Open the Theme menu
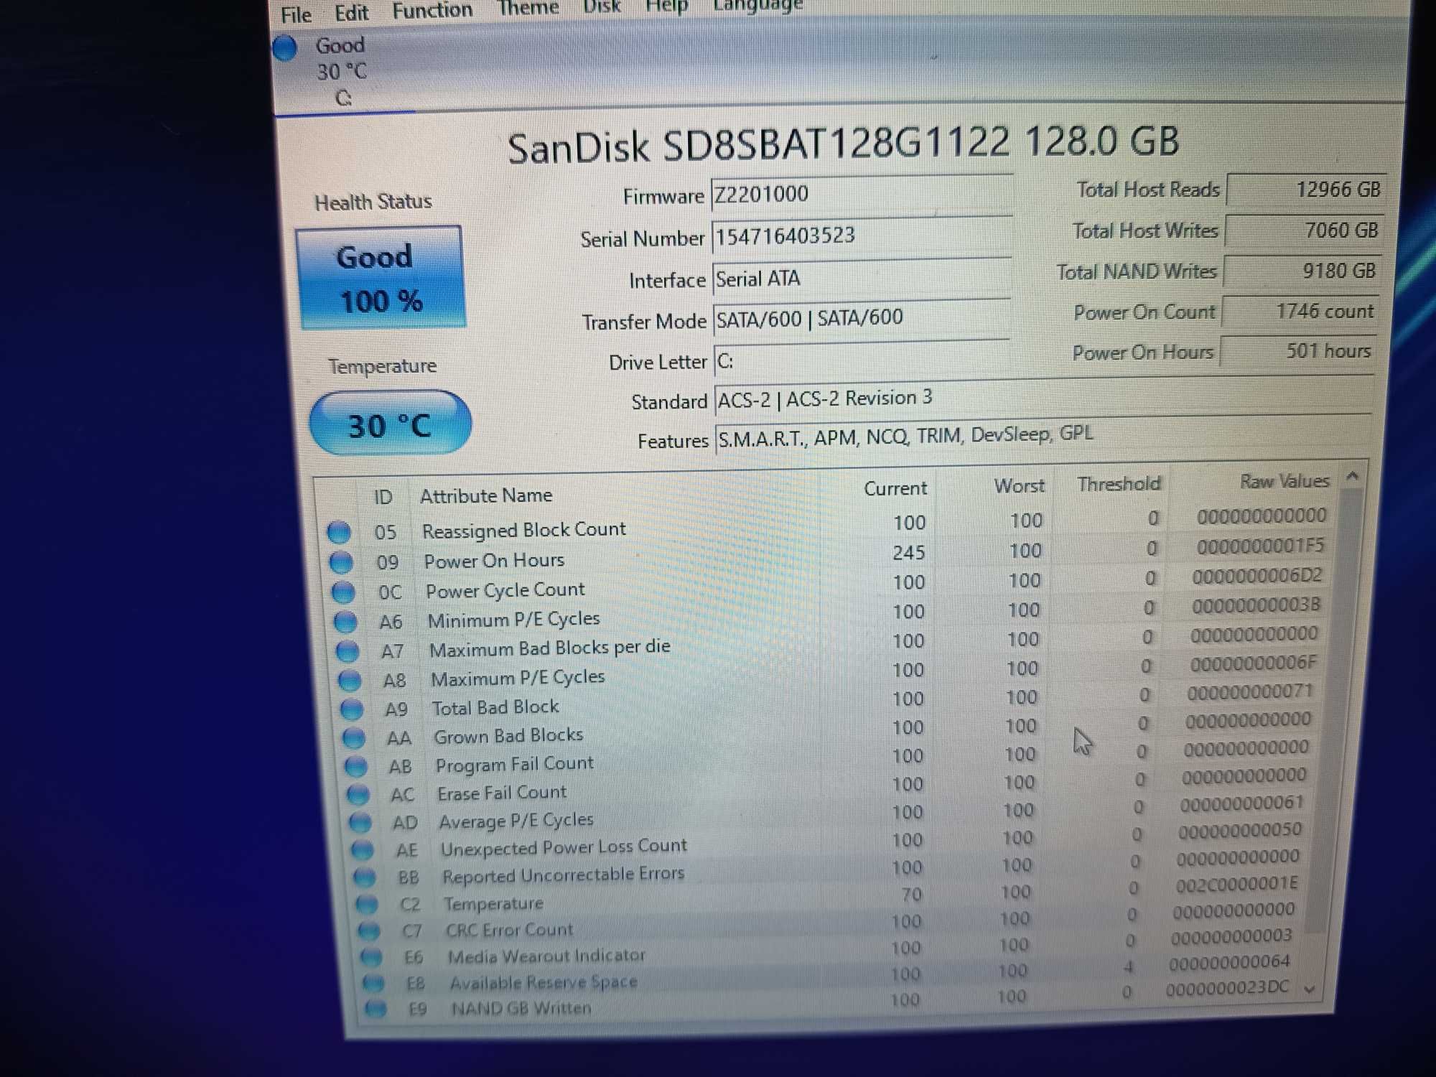Screen dimensions: 1436x1077 (528, 8)
